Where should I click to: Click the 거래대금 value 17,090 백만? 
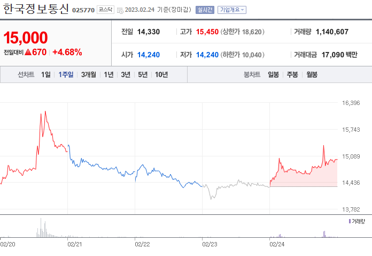click(339, 55)
